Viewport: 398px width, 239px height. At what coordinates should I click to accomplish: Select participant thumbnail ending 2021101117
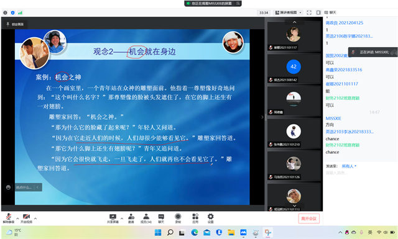pyautogui.click(x=294, y=36)
